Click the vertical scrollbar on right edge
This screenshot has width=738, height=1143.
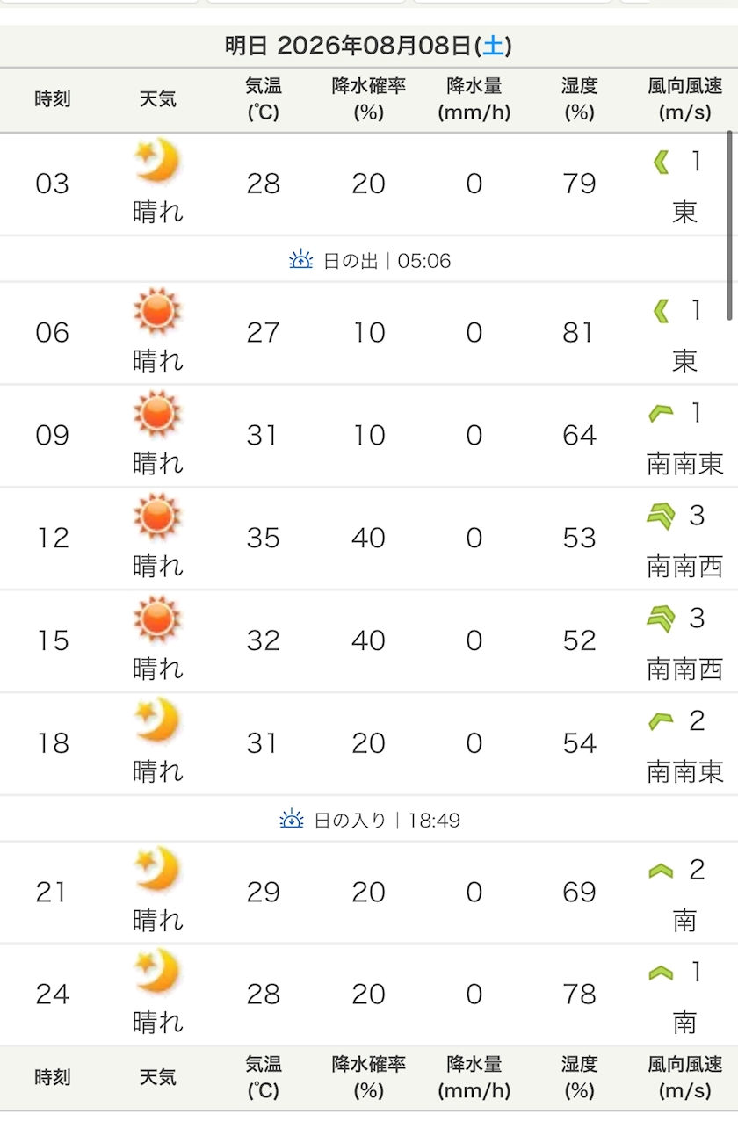[x=730, y=226]
